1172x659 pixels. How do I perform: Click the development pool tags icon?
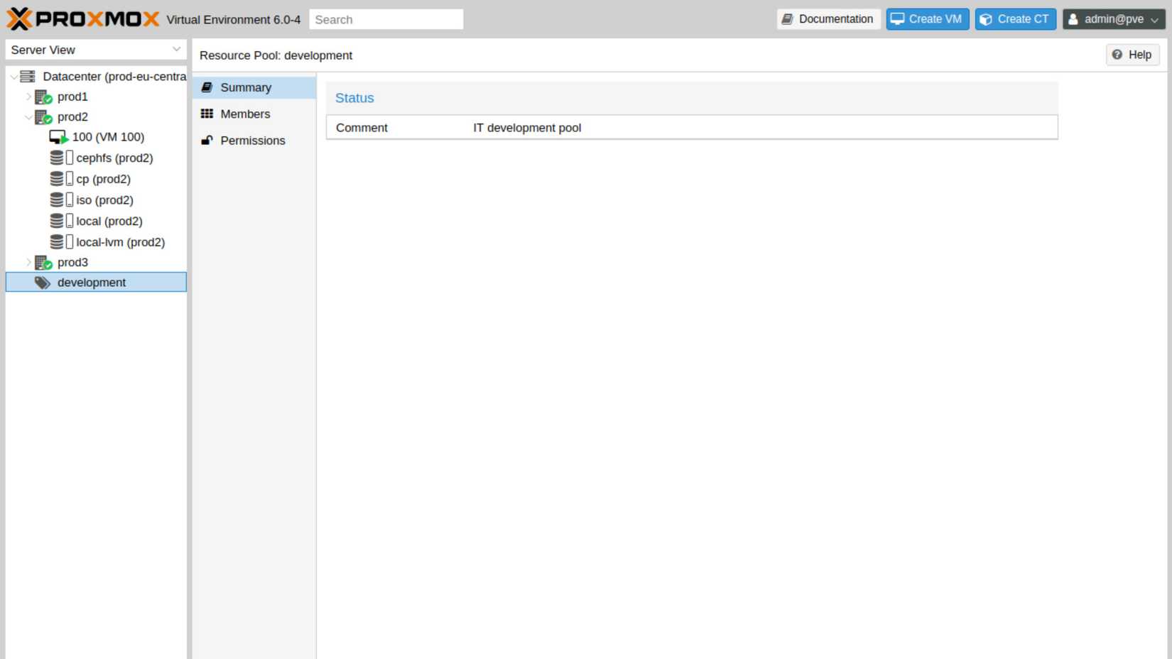coord(43,283)
